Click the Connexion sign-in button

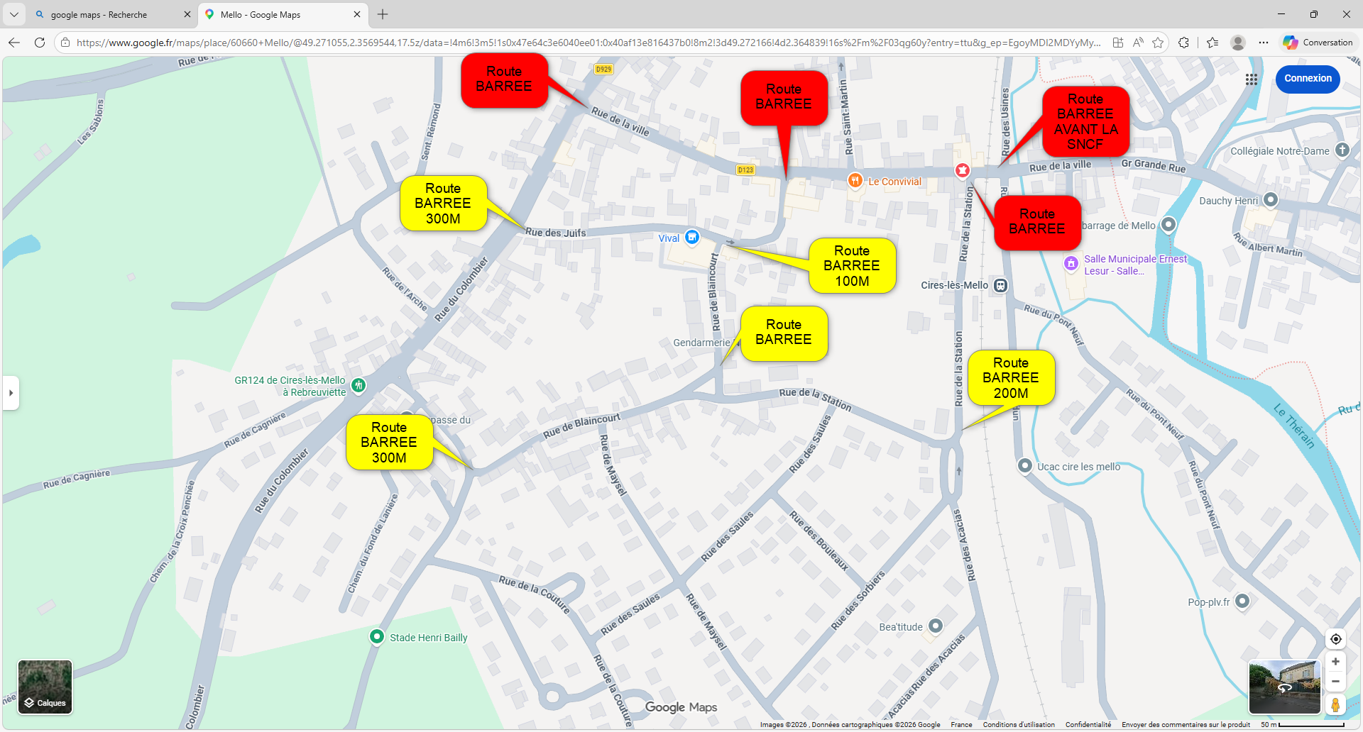point(1308,79)
